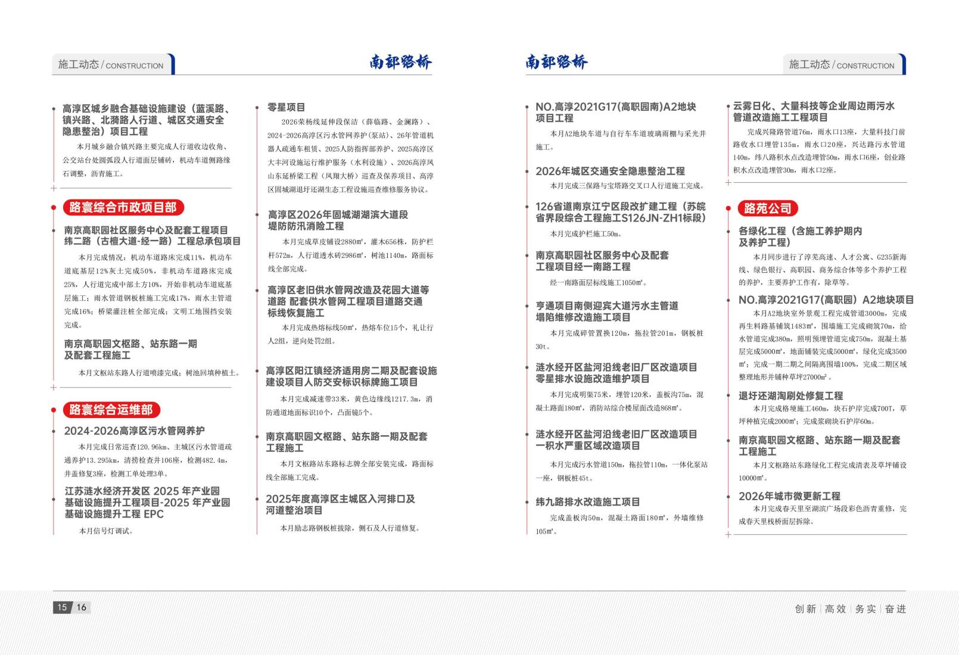Image resolution: width=959 pixels, height=655 pixels.
Task: Click heading 2026年城区交通安全隐患整治工程
Action: click(x=610, y=171)
